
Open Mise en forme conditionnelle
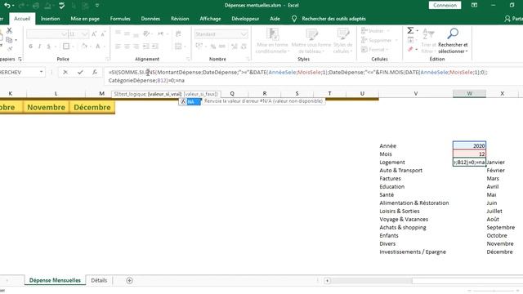click(272, 41)
